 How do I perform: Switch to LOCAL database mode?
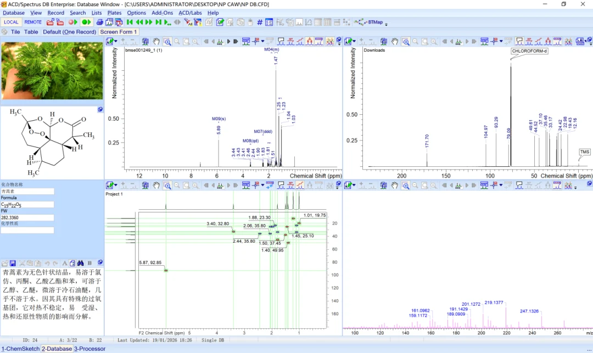click(x=11, y=23)
